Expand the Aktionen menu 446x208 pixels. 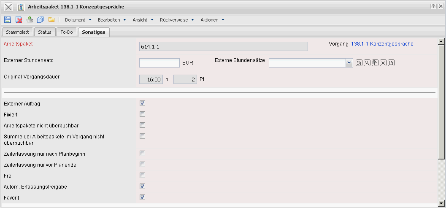tap(212, 20)
